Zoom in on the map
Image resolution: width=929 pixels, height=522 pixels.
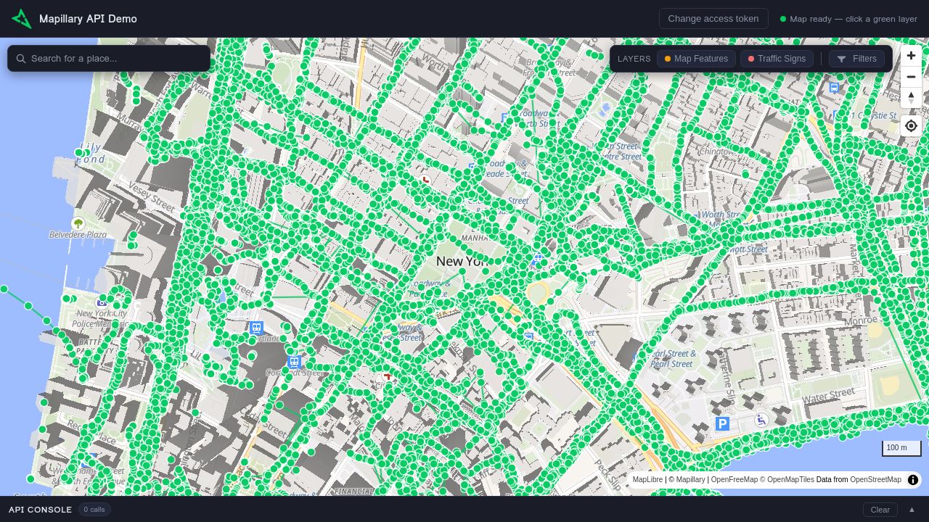(x=911, y=56)
